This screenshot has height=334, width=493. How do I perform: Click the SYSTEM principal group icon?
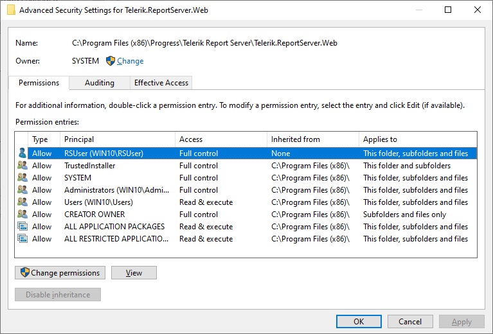point(22,177)
